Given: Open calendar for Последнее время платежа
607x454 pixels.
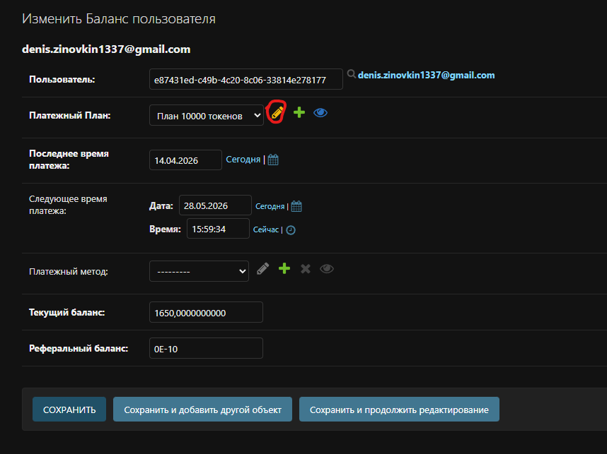Looking at the screenshot, I should [273, 160].
